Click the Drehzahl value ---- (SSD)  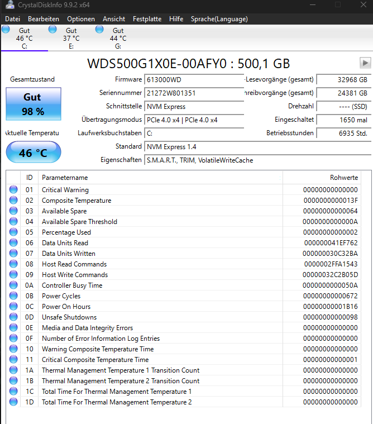(343, 107)
